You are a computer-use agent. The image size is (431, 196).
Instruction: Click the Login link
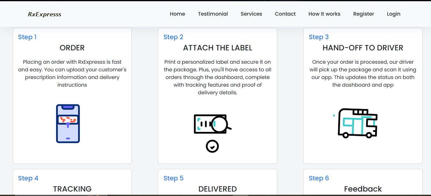tap(394, 14)
